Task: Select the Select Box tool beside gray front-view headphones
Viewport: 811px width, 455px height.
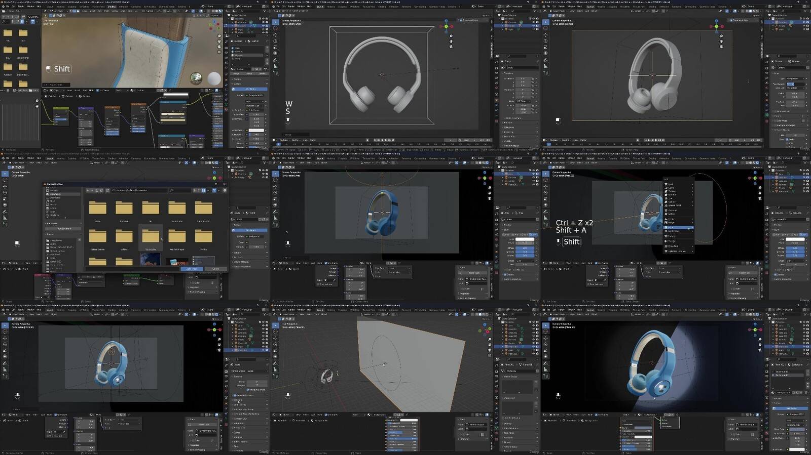Action: click(275, 22)
